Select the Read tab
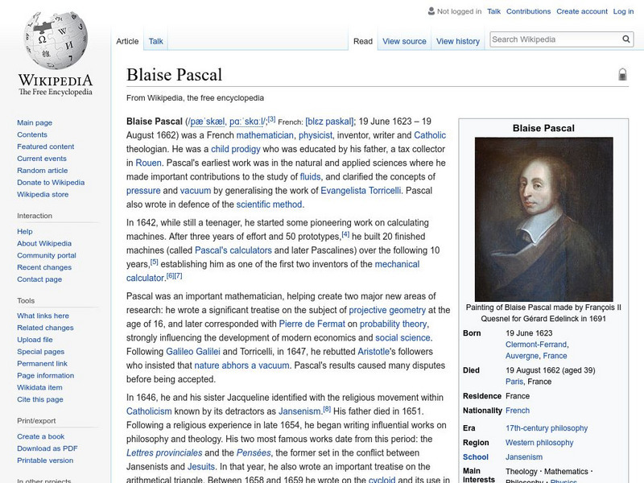The image size is (644, 483). coord(363,41)
